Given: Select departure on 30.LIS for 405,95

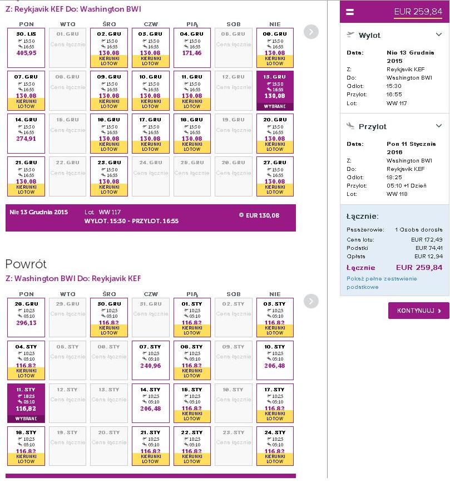Looking at the screenshot, I should pyautogui.click(x=26, y=48).
